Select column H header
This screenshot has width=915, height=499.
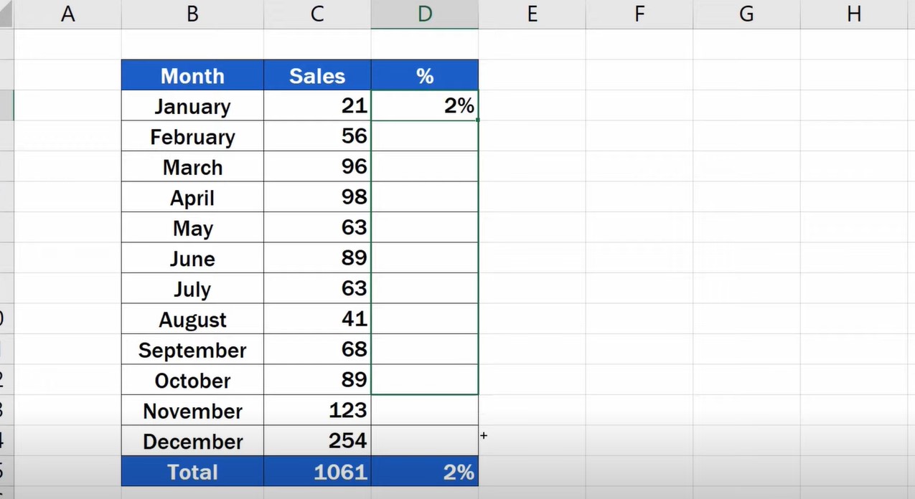tap(854, 14)
